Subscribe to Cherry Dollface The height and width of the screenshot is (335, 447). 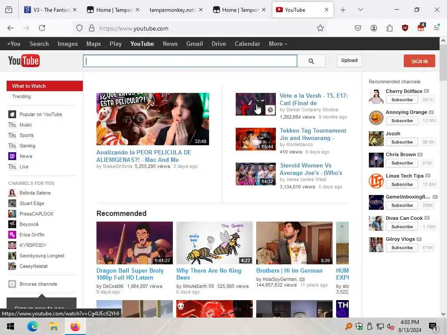coord(402,100)
